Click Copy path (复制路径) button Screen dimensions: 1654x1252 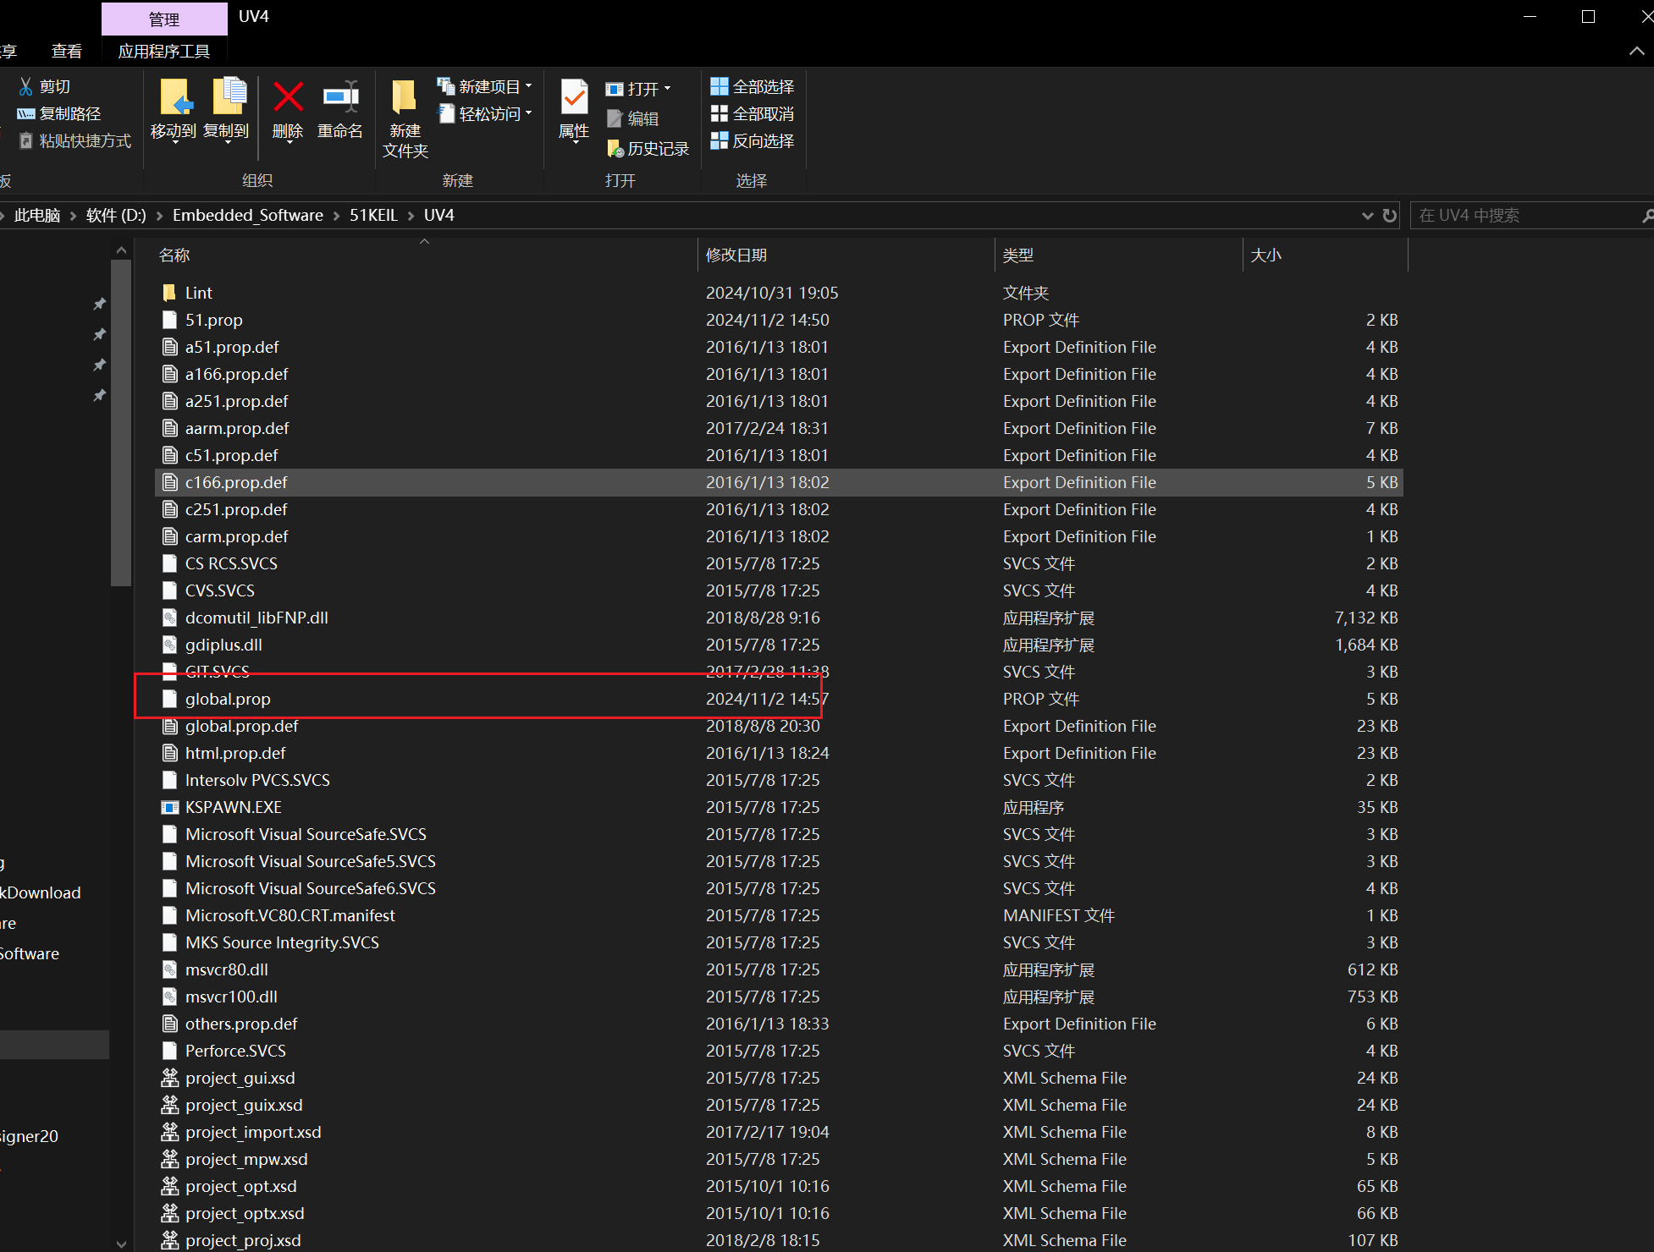point(59,113)
